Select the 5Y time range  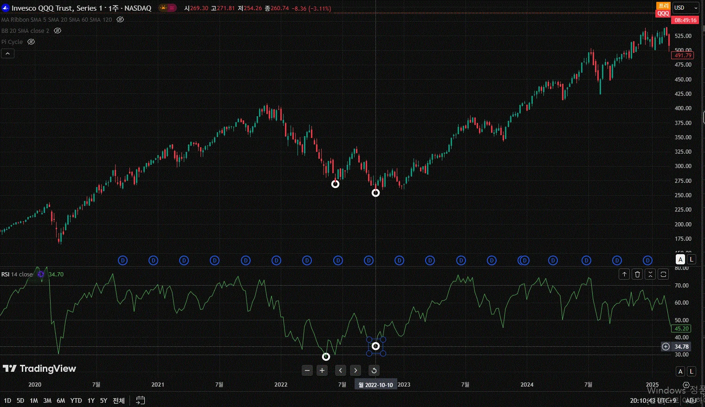point(103,401)
